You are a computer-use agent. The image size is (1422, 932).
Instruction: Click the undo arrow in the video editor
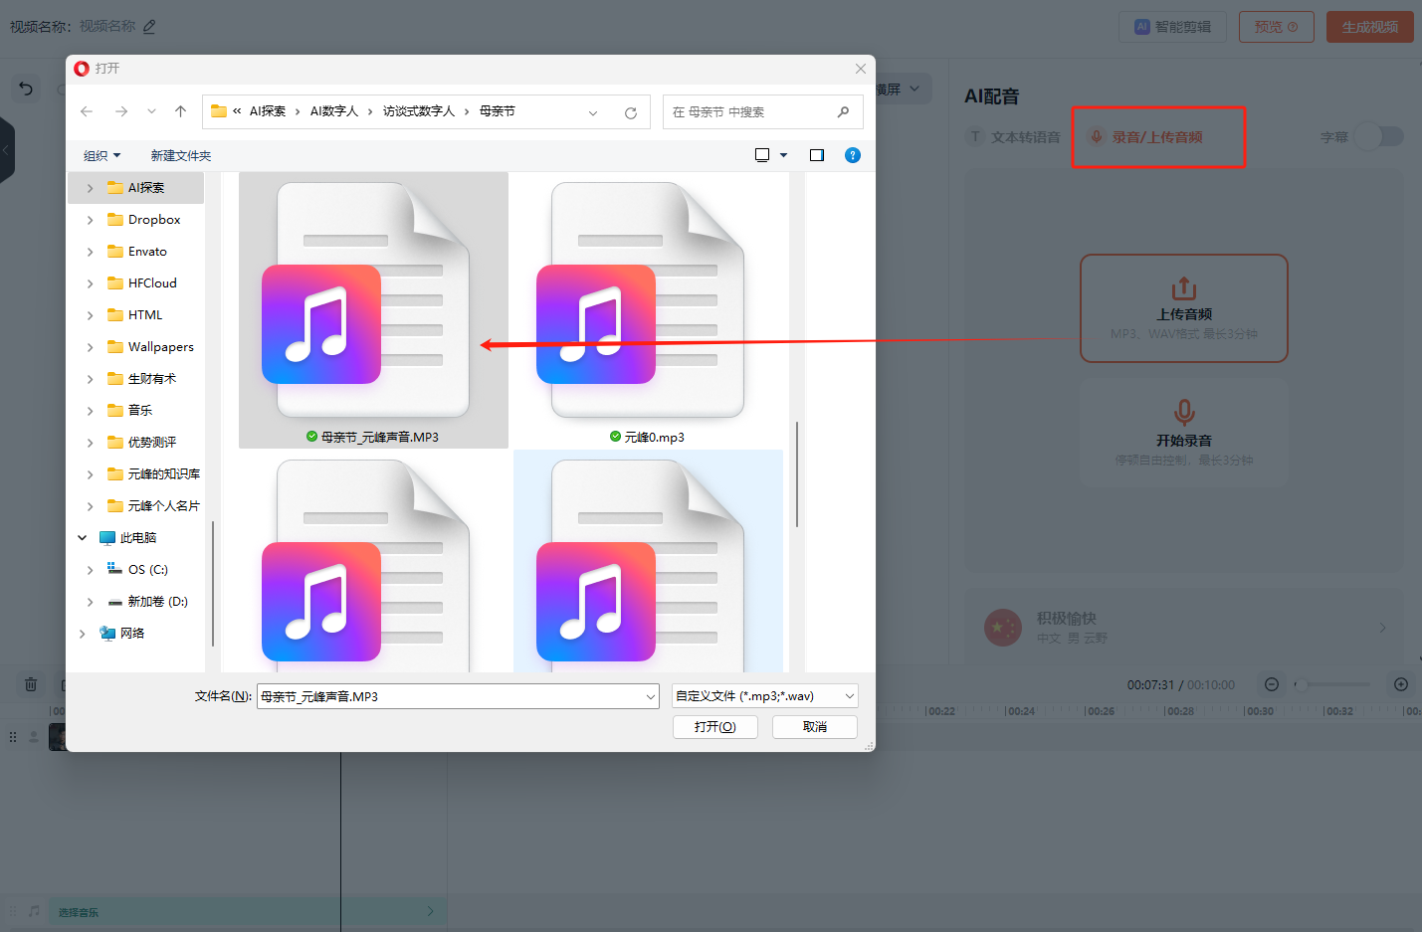point(26,89)
